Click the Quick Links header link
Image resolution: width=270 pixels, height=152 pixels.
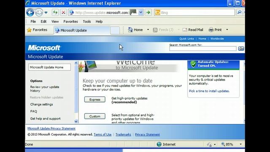tap(186, 39)
